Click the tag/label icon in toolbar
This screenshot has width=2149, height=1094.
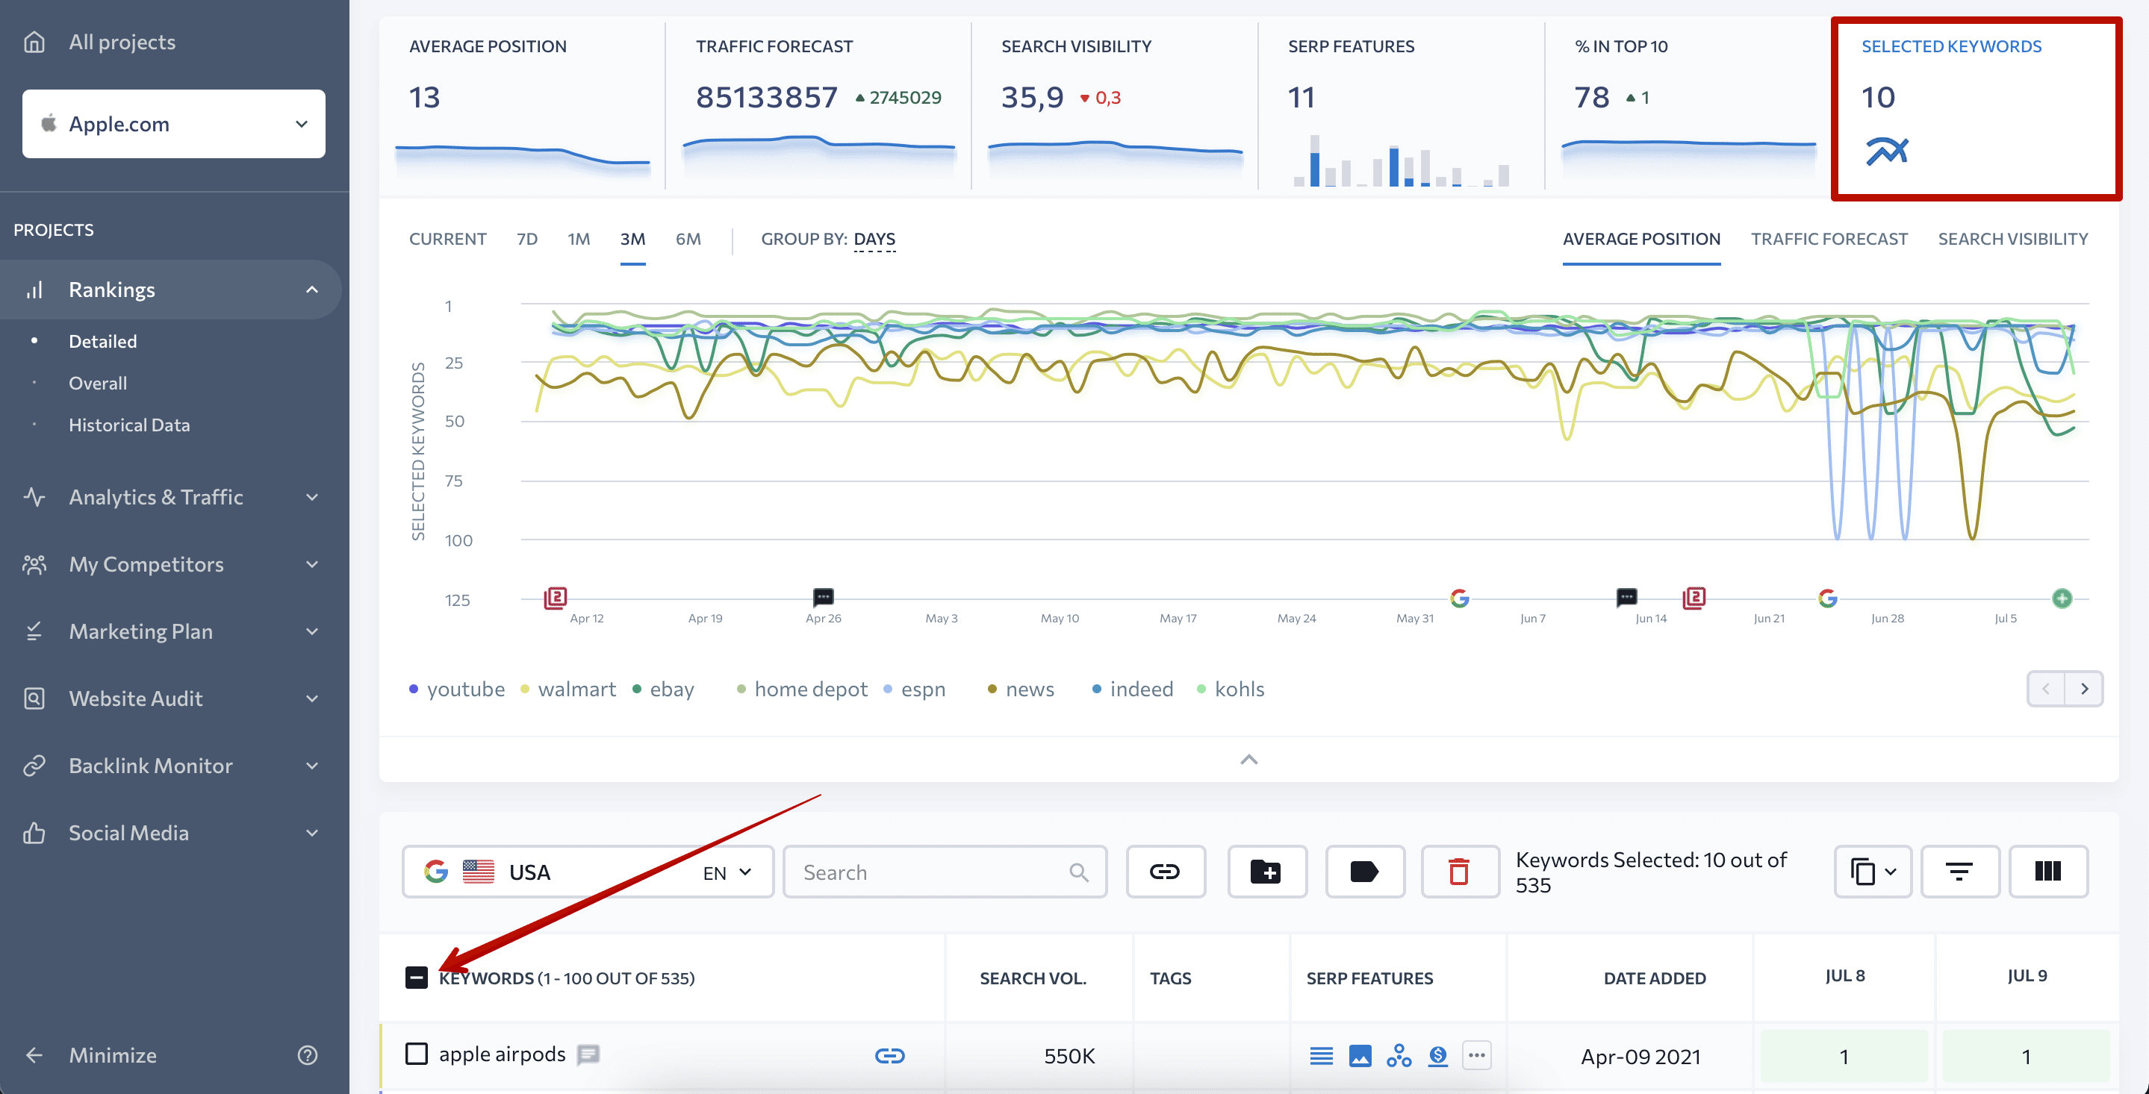pyautogui.click(x=1363, y=871)
